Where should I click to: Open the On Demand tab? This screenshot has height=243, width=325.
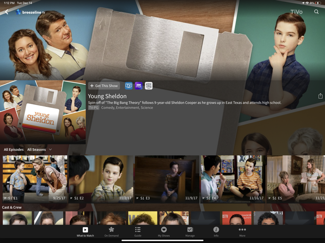tap(111, 232)
